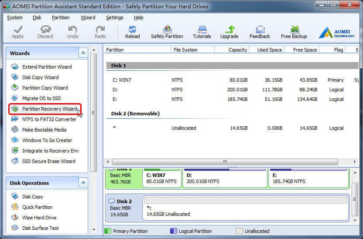This screenshot has width=363, height=239.
Task: Click the Integrate to Recovery Env icon
Action: tap(15, 151)
